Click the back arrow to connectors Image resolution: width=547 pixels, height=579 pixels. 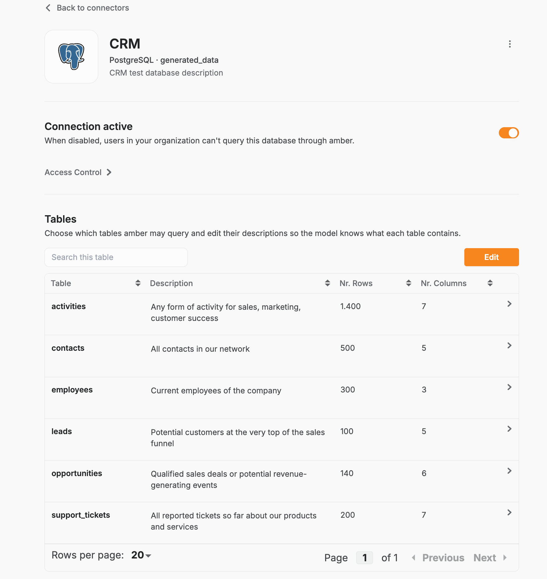[x=48, y=8]
